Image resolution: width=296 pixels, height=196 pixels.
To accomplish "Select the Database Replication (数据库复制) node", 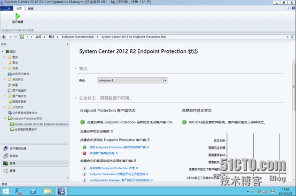I will [x=17, y=101].
